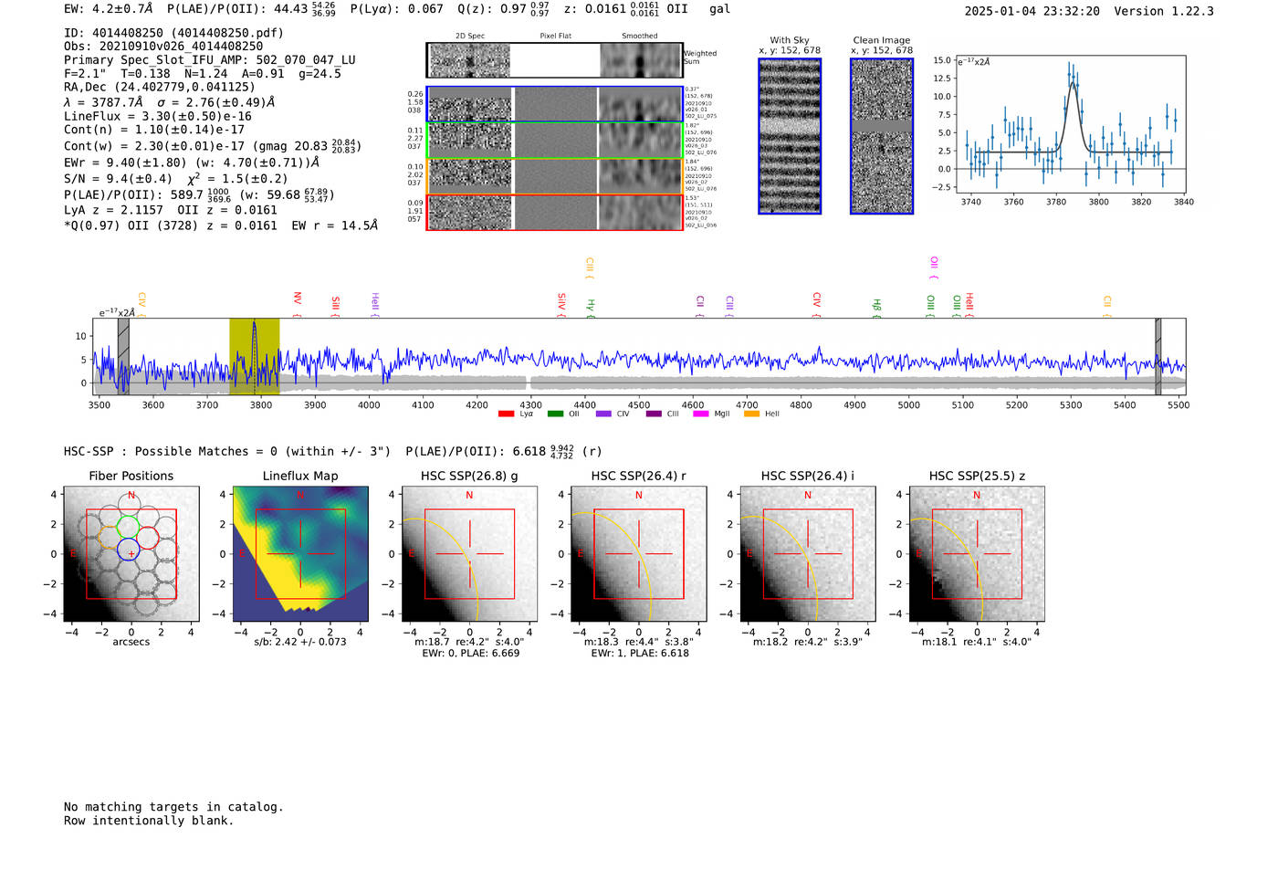Viewport: 1278px width, 870px height.
Task: Click the red SiII line label
Action: pyautogui.click(x=335, y=305)
